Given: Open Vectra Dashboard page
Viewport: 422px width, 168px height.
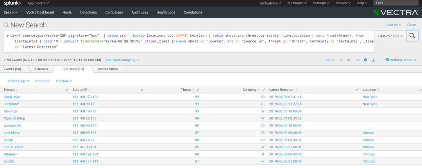Looking at the screenshot, I should tap(40, 13).
